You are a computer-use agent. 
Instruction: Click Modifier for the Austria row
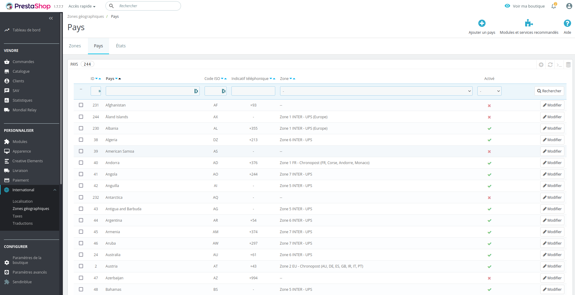pos(552,266)
